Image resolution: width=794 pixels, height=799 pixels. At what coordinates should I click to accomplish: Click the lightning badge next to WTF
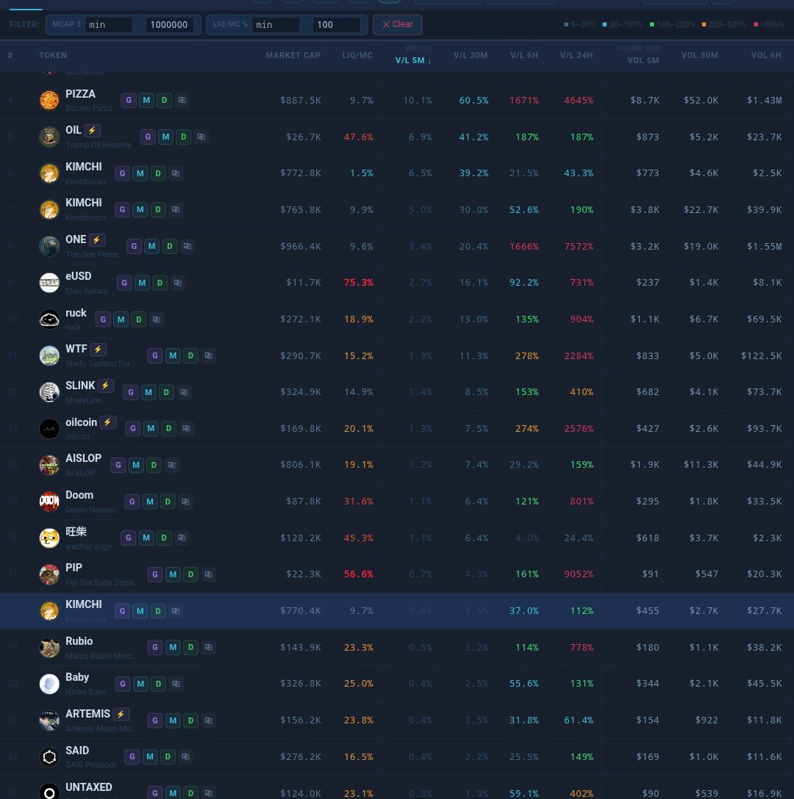coord(98,349)
